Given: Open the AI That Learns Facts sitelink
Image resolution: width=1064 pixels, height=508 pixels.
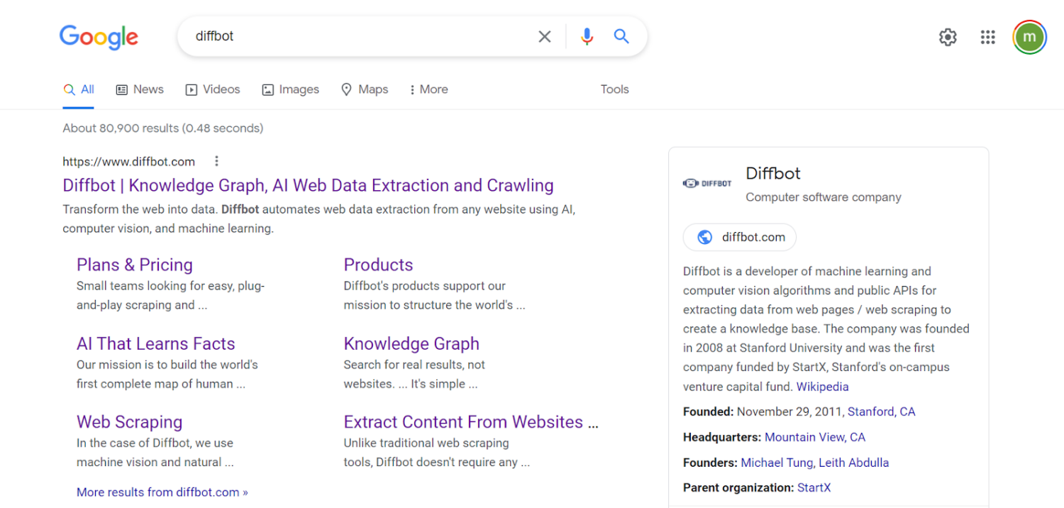Looking at the screenshot, I should click(156, 343).
